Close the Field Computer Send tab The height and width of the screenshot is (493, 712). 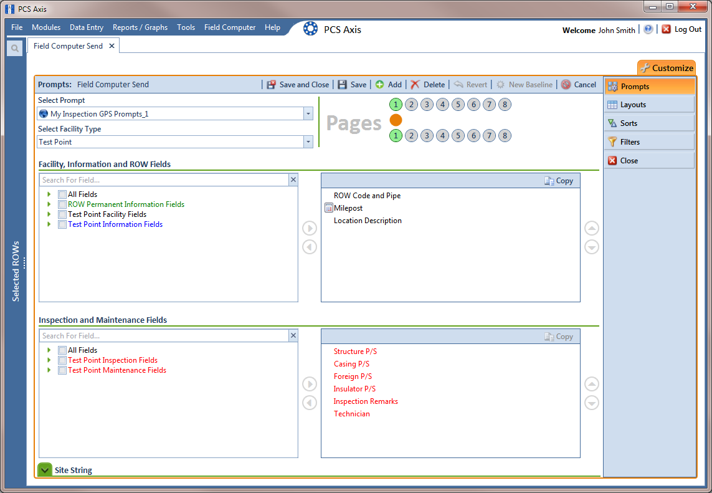point(112,46)
